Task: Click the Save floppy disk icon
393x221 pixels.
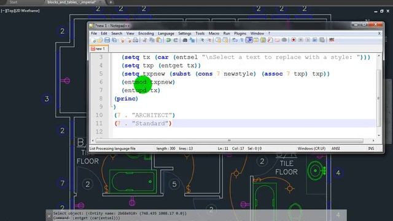Action: click(x=107, y=40)
